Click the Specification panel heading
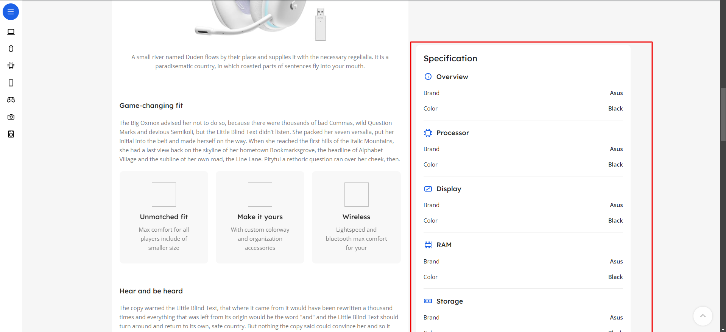 coord(450,59)
